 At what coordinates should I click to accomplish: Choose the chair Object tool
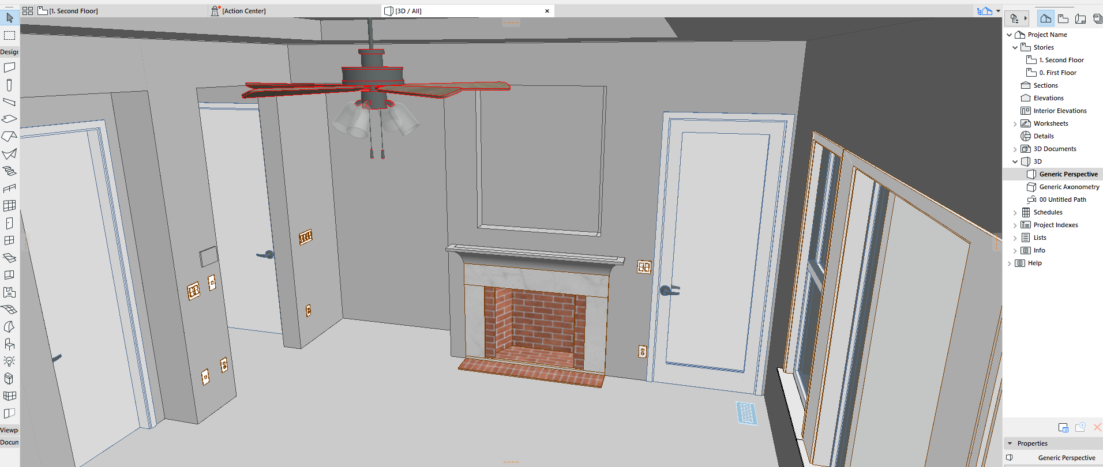[9, 344]
